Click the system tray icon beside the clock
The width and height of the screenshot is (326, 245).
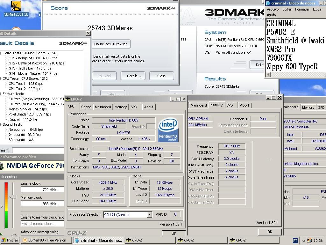point(309,241)
